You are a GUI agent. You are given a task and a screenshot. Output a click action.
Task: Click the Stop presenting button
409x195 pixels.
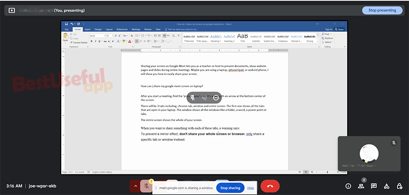[x=382, y=11]
